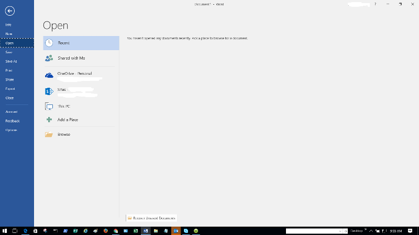Click the back arrow to exit Backstage

click(10, 11)
